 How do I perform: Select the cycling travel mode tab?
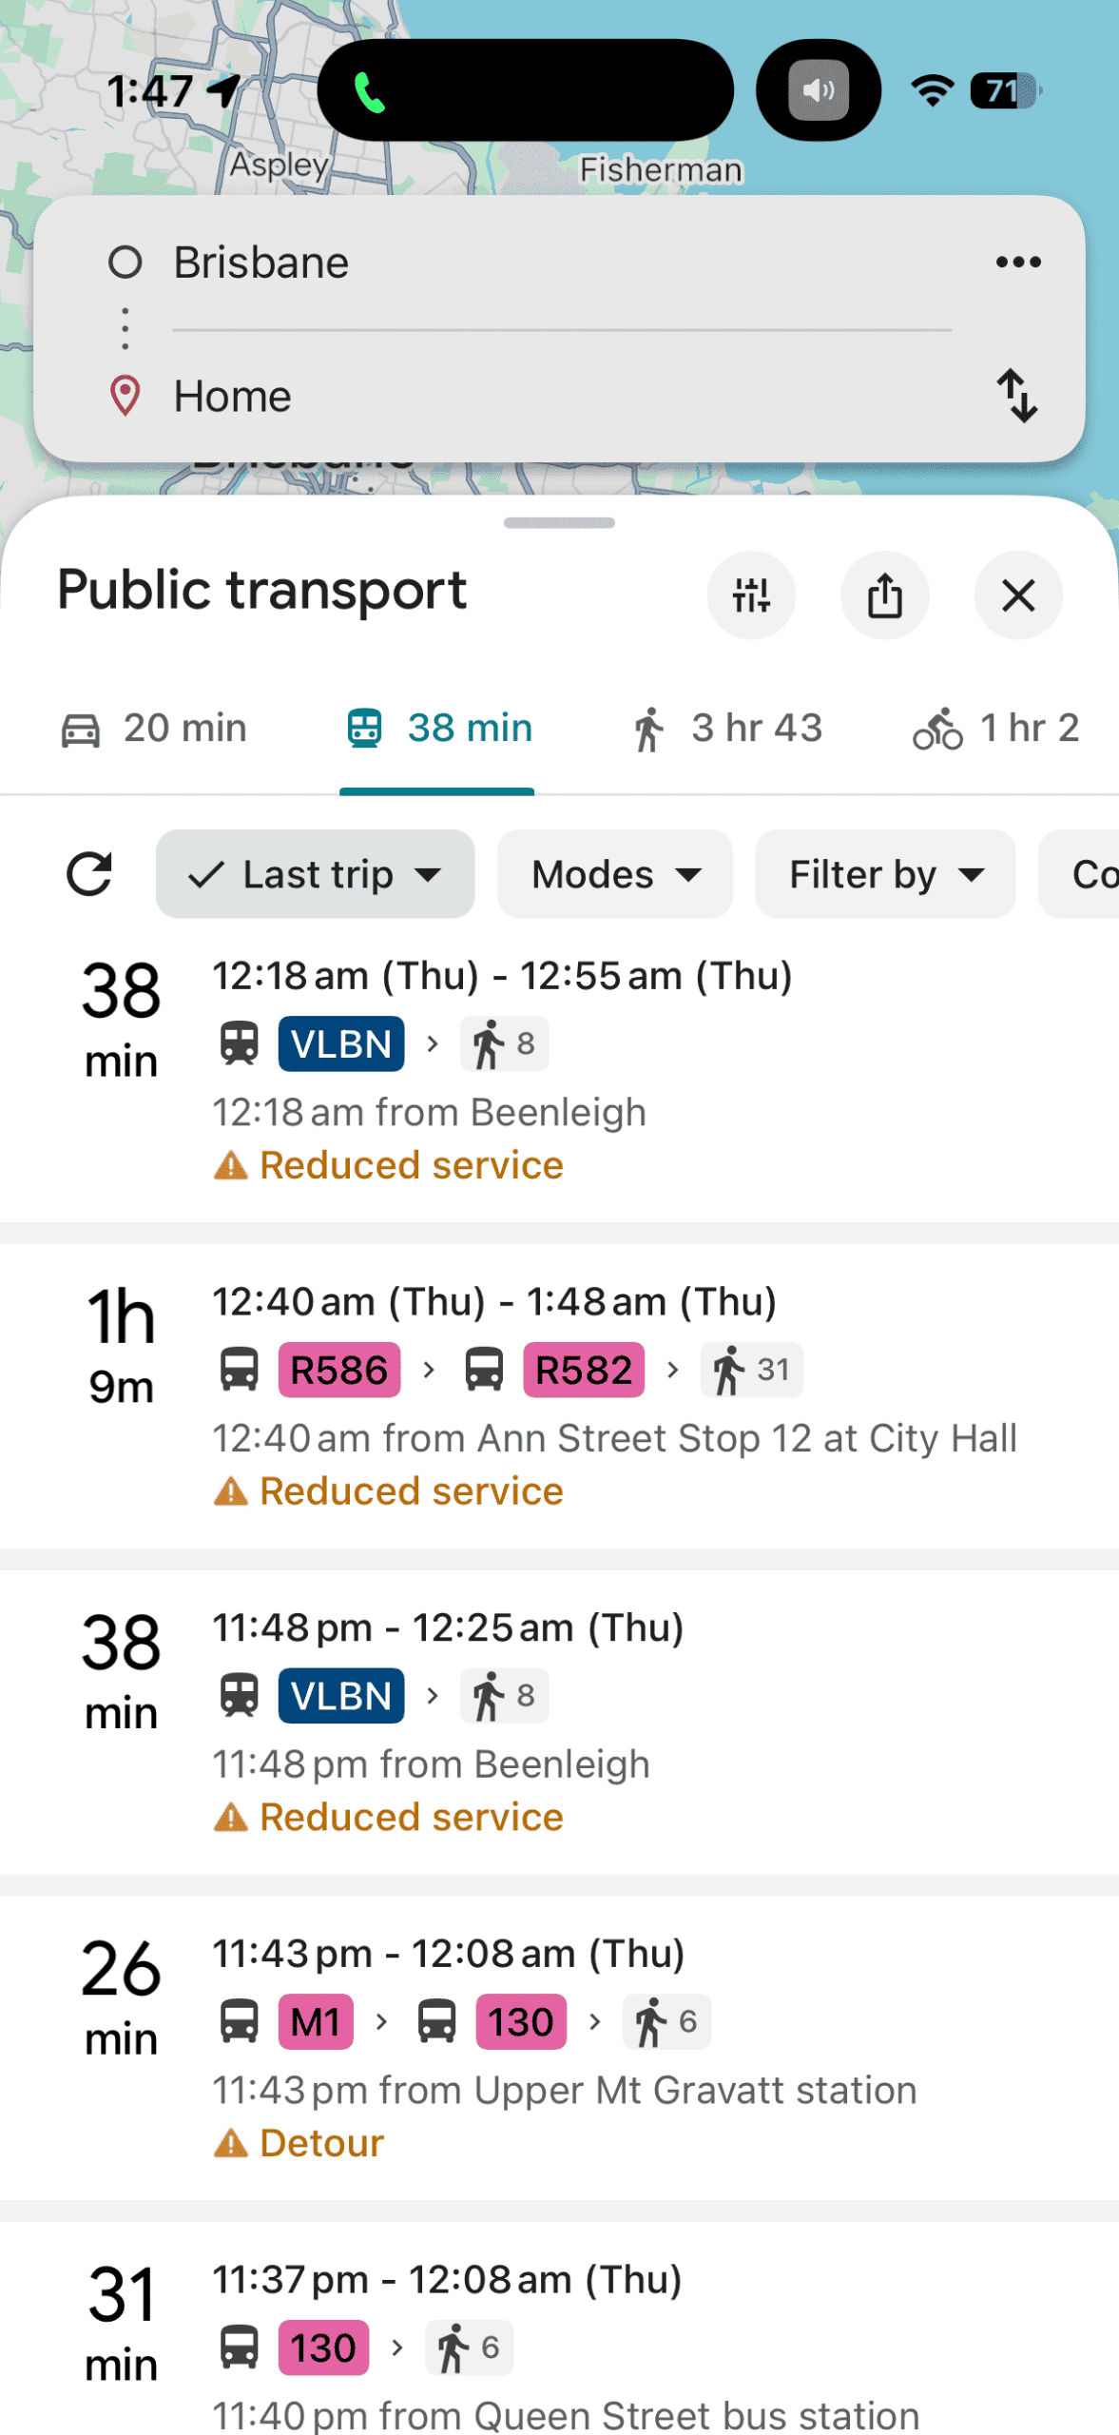pyautogui.click(x=996, y=729)
